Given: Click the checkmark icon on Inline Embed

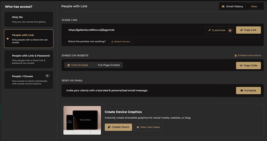Looking at the screenshot, I should (69, 65).
